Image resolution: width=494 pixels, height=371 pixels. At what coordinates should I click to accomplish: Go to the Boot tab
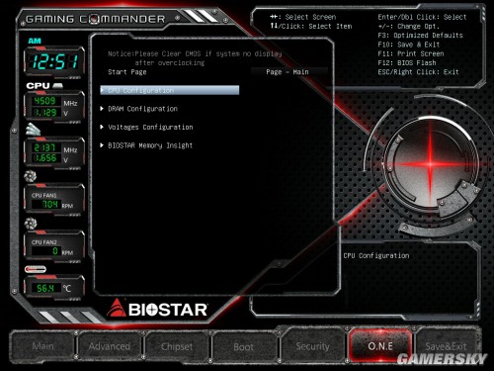244,346
